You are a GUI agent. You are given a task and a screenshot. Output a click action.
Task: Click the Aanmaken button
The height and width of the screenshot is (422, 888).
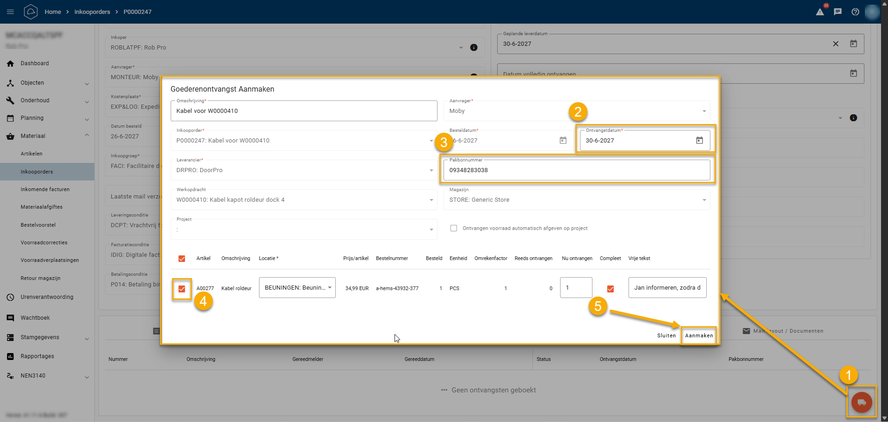tap(698, 335)
